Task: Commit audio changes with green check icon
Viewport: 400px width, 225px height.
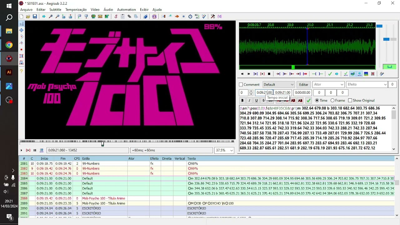Action: pos(330,74)
